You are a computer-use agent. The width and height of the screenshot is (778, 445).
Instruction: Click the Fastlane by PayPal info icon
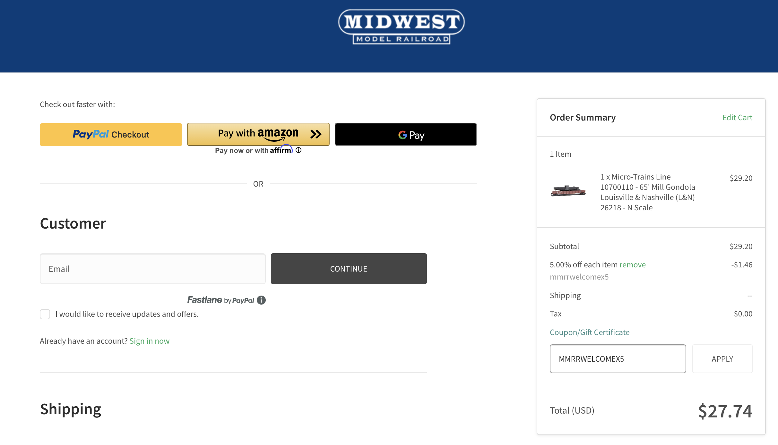pos(261,300)
